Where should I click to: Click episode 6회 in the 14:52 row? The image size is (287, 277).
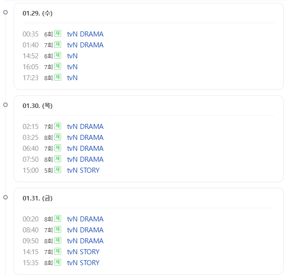[x=48, y=56]
